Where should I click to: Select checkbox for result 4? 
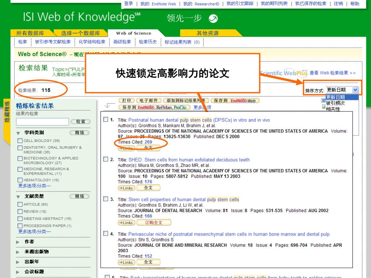106,233
